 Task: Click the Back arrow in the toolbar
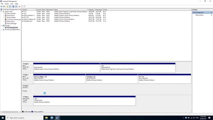pos(1,6)
